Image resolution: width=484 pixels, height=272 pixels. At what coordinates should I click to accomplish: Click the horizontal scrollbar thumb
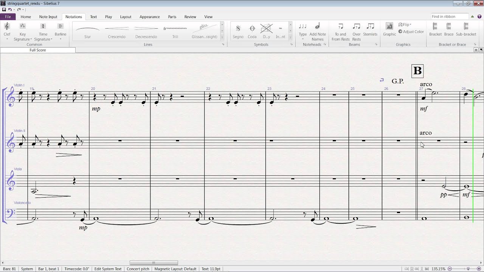(x=154, y=263)
